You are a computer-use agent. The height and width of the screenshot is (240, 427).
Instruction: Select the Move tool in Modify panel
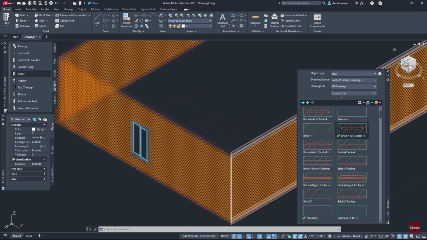pyautogui.click(x=136, y=15)
